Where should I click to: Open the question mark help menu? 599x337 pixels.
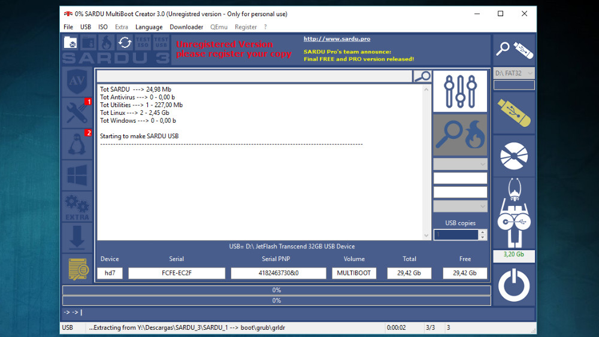(x=265, y=27)
